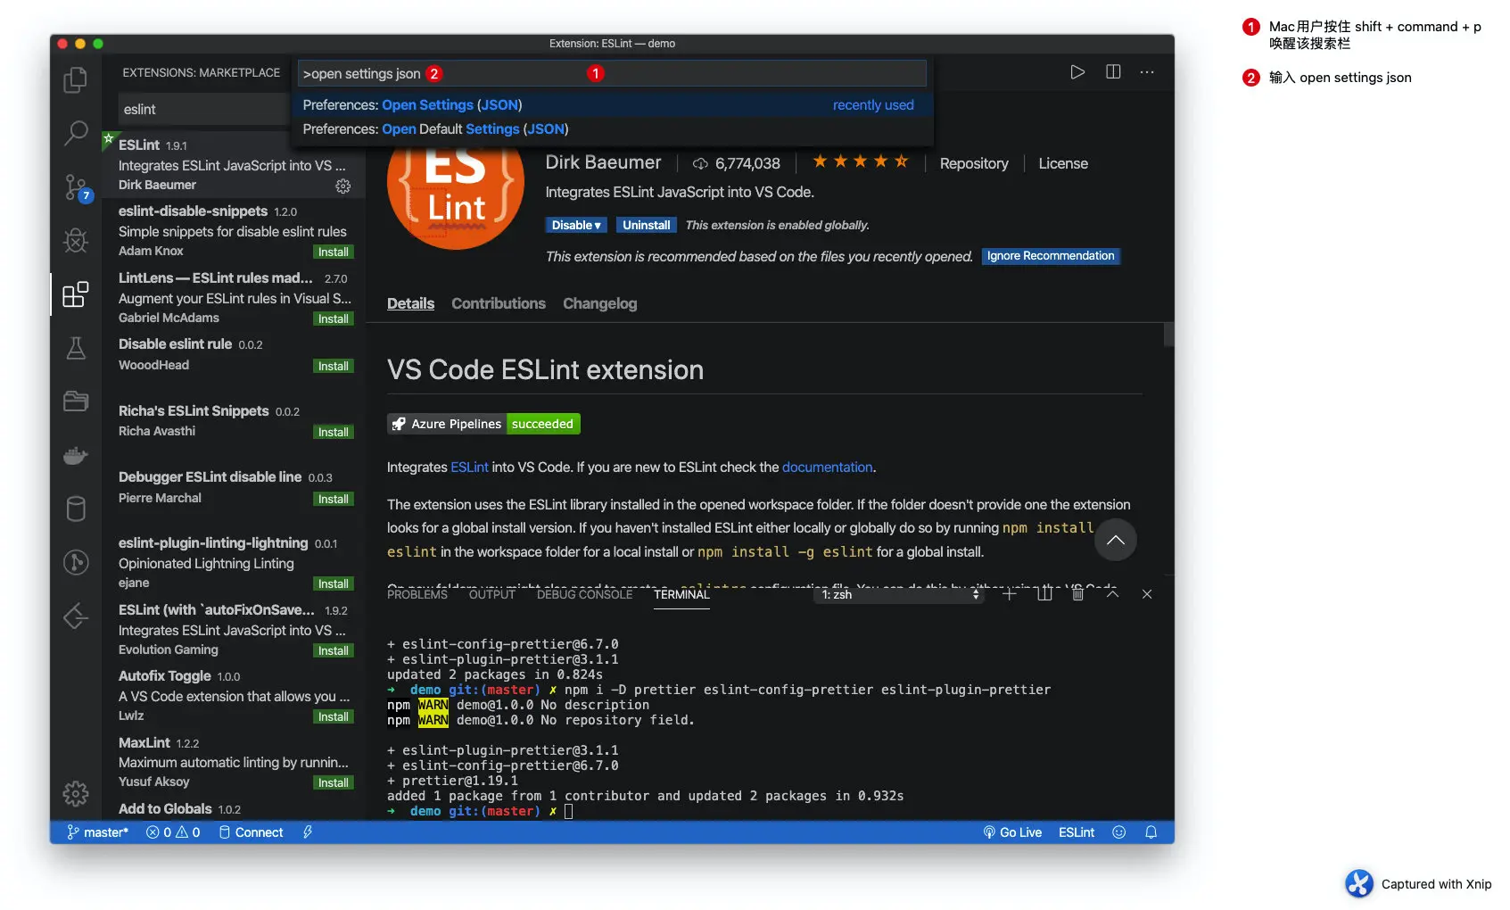Follow the ESLint link in the description
The width and height of the screenshot is (1510, 910).
[x=469, y=467]
